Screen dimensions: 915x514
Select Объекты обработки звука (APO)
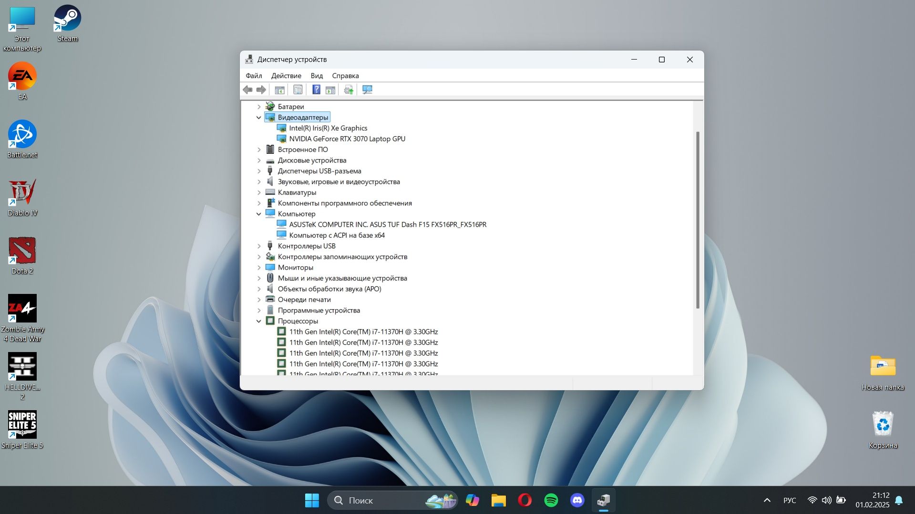coord(329,289)
